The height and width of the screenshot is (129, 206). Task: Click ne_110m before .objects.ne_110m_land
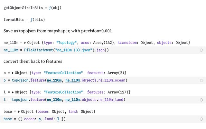tap(73, 100)
